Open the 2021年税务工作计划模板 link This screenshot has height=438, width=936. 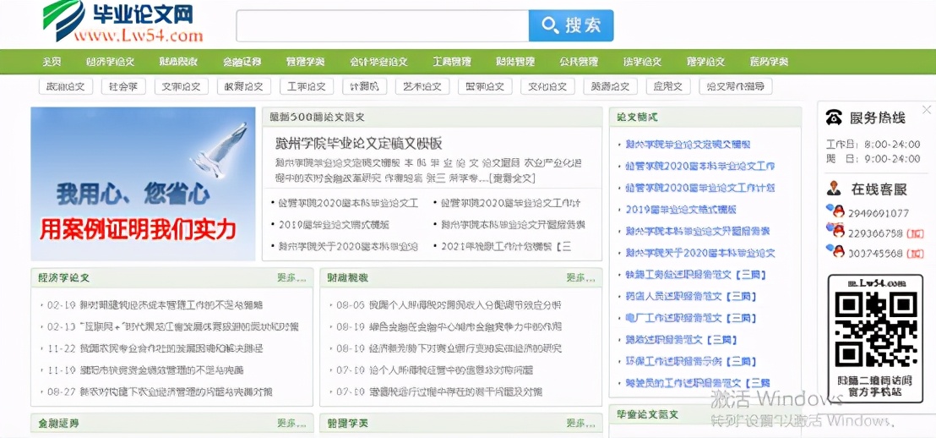pos(506,246)
